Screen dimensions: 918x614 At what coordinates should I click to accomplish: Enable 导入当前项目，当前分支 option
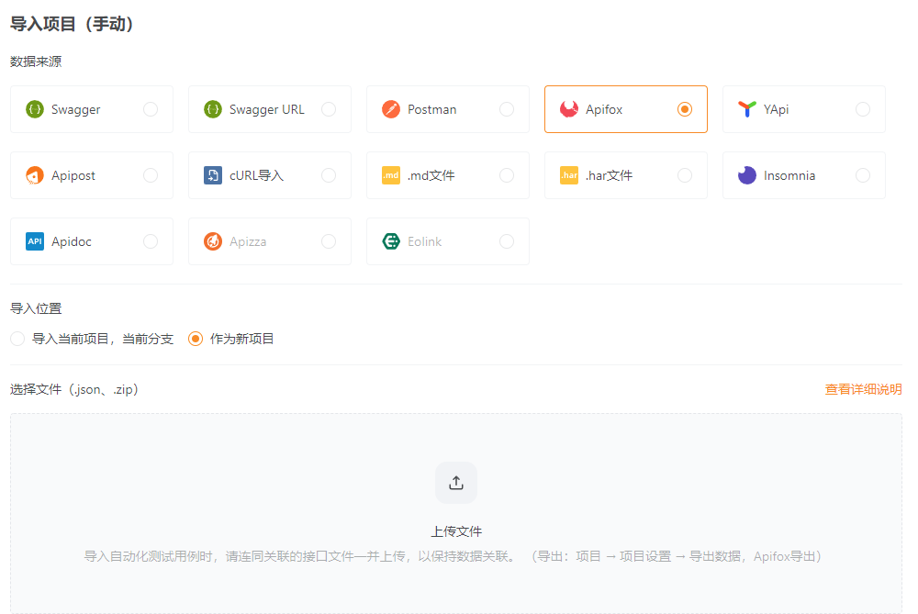coord(17,338)
